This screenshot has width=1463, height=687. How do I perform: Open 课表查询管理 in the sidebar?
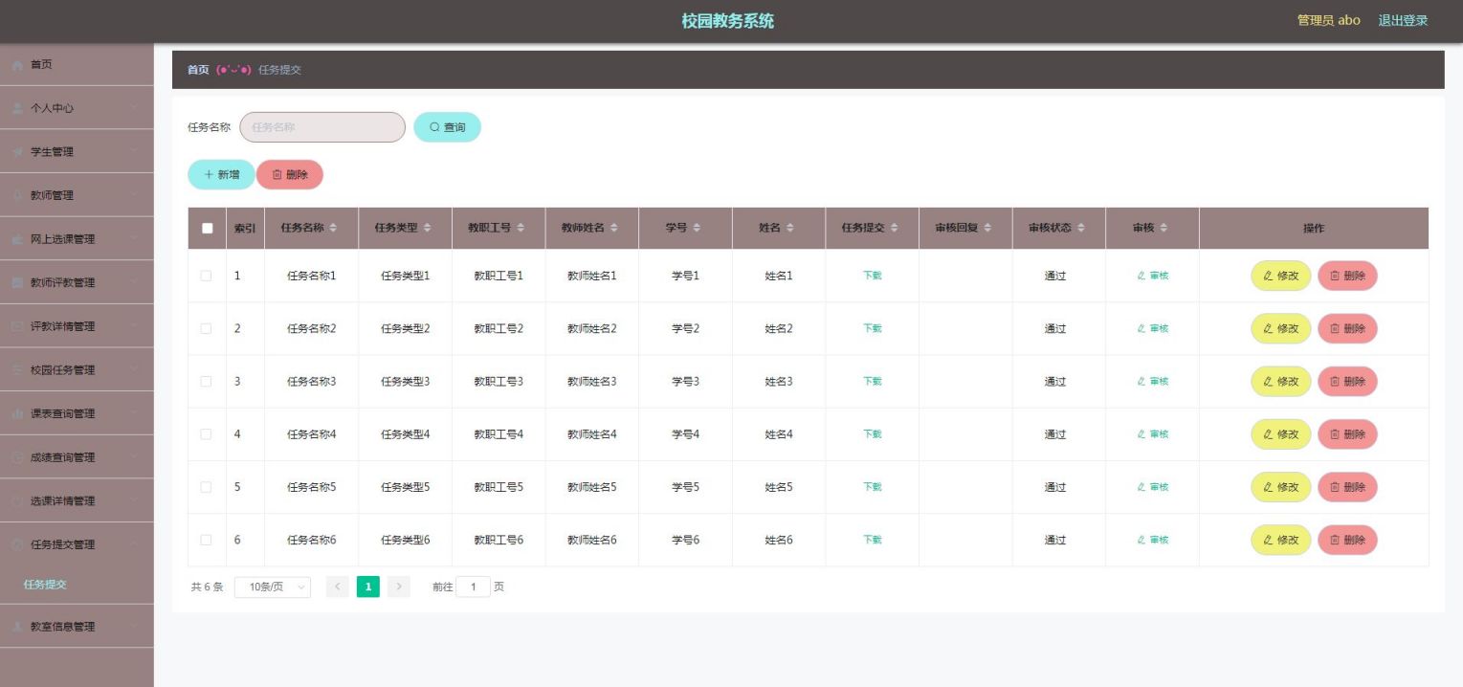click(77, 414)
